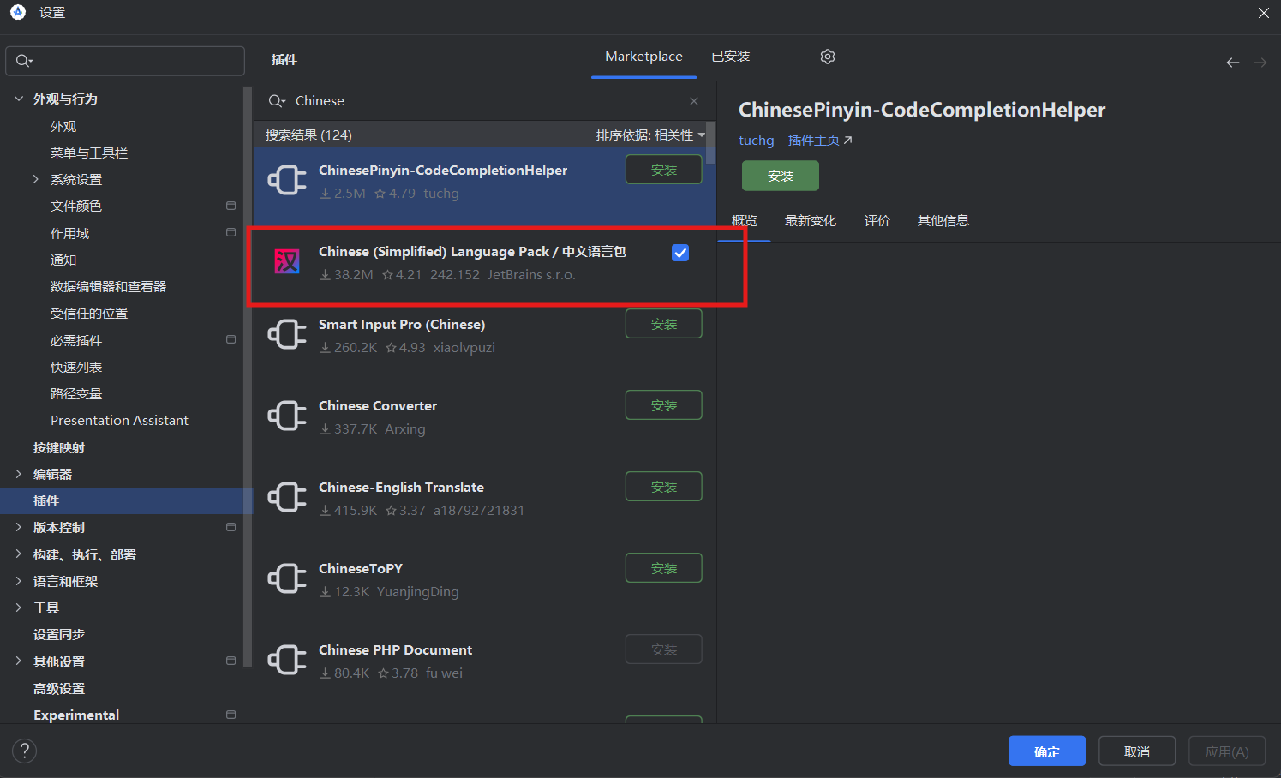Click the settings tree vertical scrollbar

point(248,377)
